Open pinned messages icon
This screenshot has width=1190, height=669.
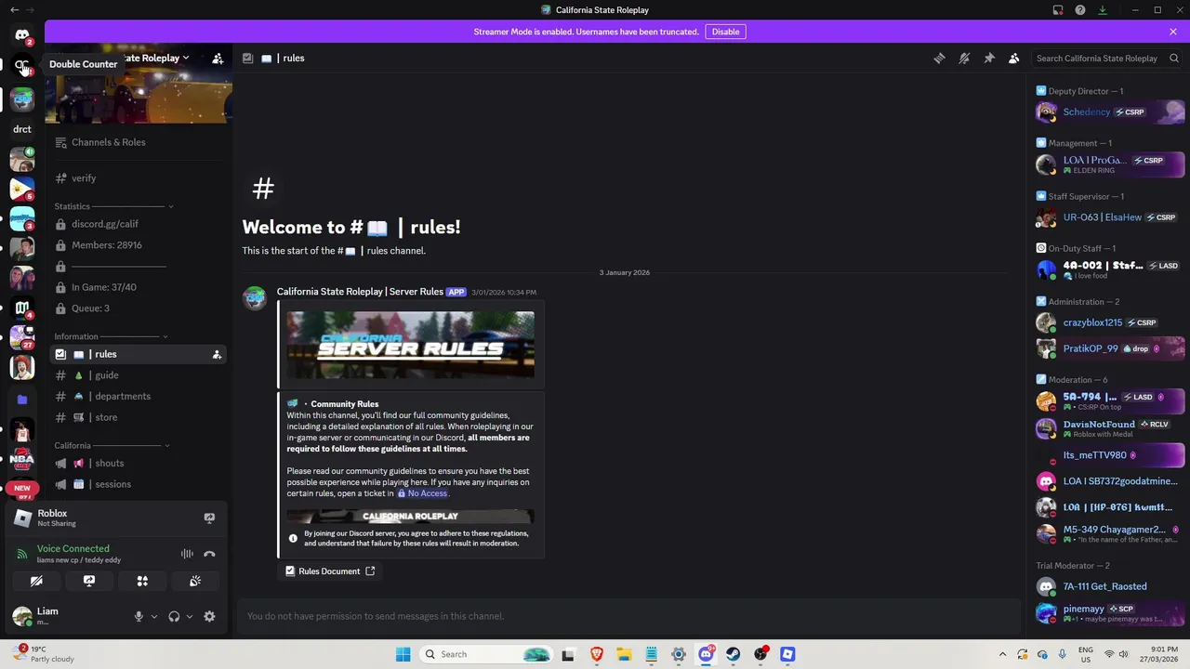[989, 58]
